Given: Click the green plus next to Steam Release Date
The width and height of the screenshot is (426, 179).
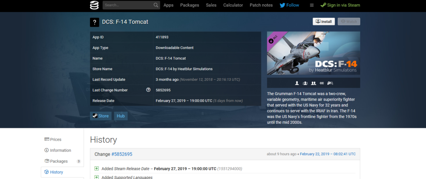Looking at the screenshot, I should point(96,168).
